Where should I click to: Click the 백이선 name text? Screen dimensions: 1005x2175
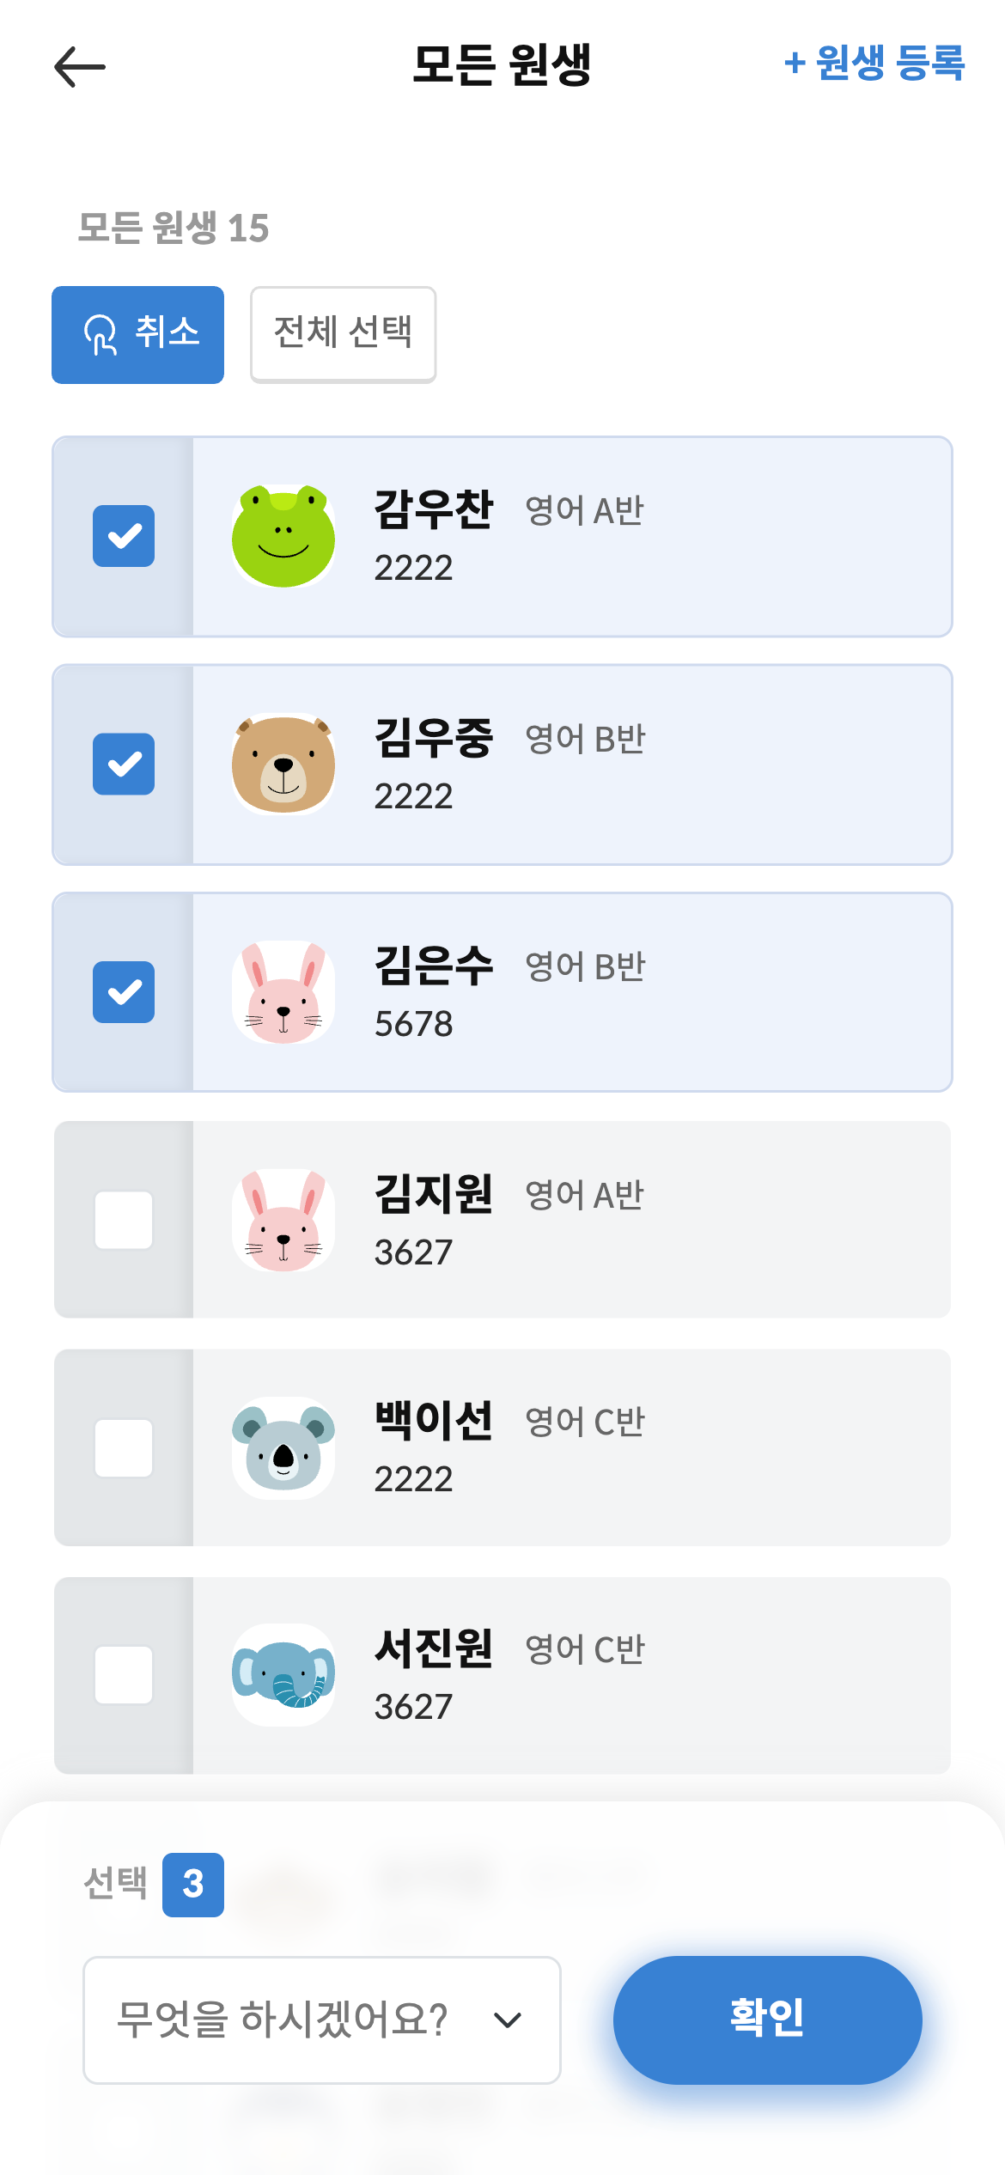(433, 1421)
